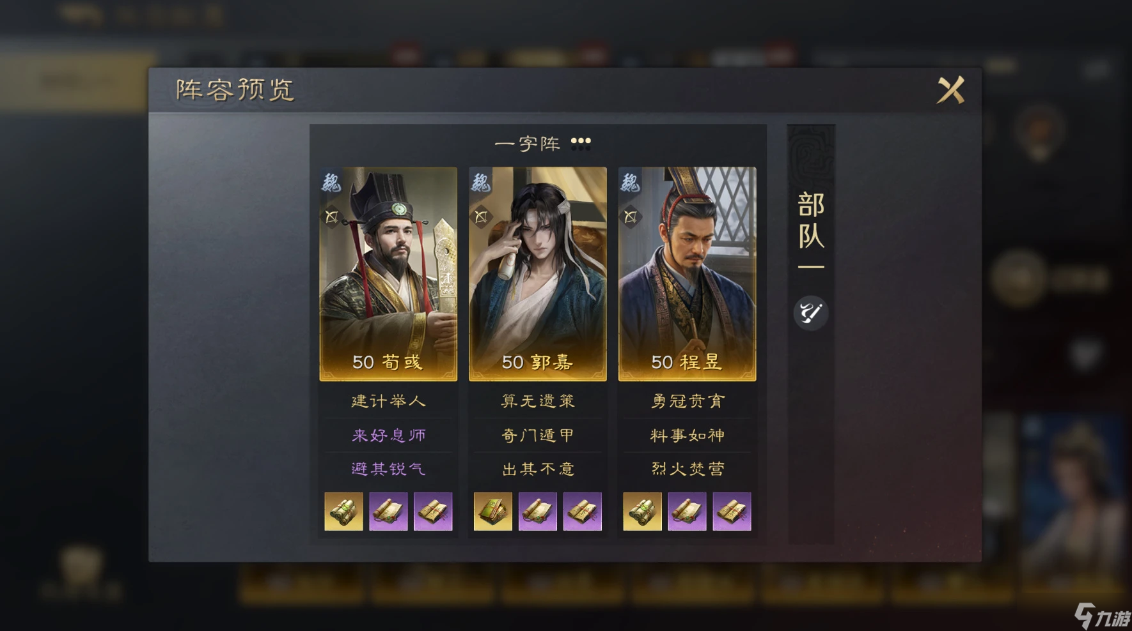Image resolution: width=1132 pixels, height=631 pixels.
Task: Open the three-dot menu beside 一字阵
Action: pos(581,144)
